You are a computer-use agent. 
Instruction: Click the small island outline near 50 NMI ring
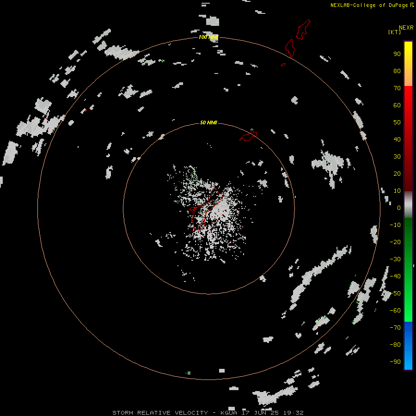click(248, 136)
